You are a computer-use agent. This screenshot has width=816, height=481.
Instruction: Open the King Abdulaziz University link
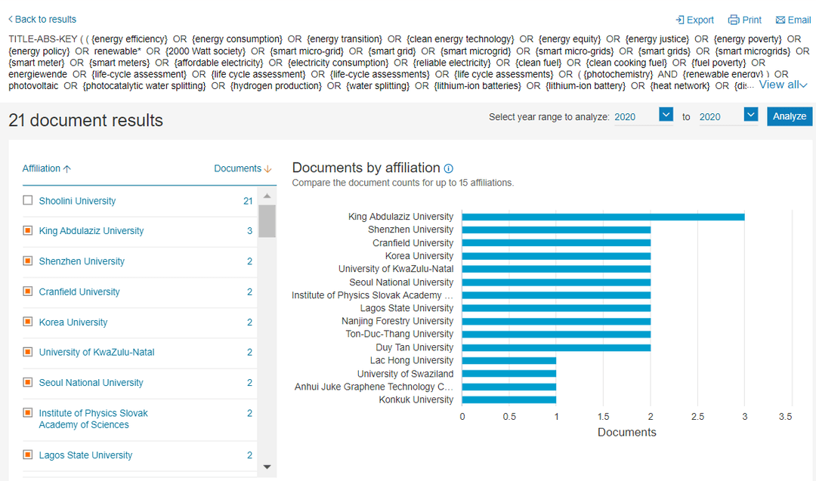coord(91,231)
